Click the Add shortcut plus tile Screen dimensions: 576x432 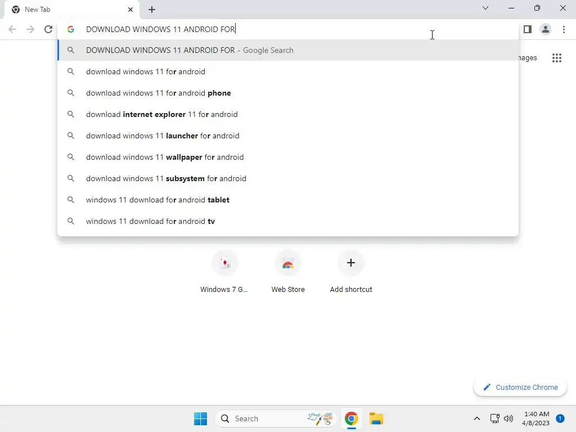pyautogui.click(x=351, y=272)
